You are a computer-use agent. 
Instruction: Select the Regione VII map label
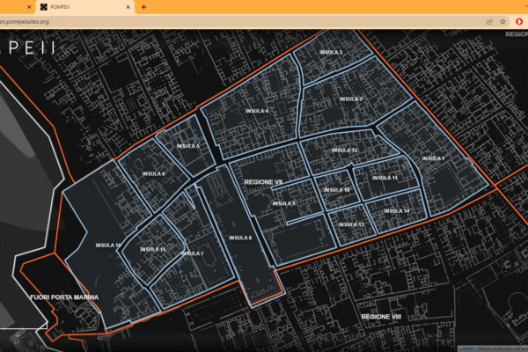click(257, 182)
